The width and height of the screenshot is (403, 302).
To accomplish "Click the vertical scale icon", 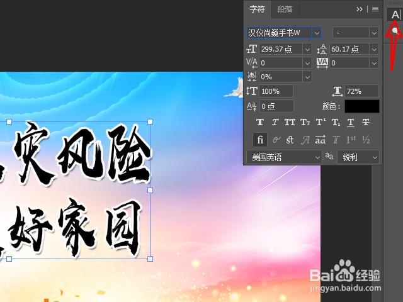I will (x=252, y=91).
